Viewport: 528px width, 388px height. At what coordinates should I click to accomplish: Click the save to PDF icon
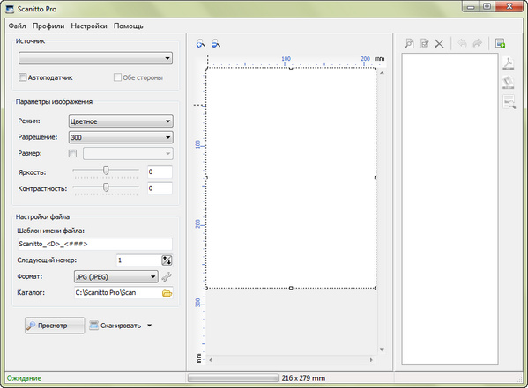[509, 63]
